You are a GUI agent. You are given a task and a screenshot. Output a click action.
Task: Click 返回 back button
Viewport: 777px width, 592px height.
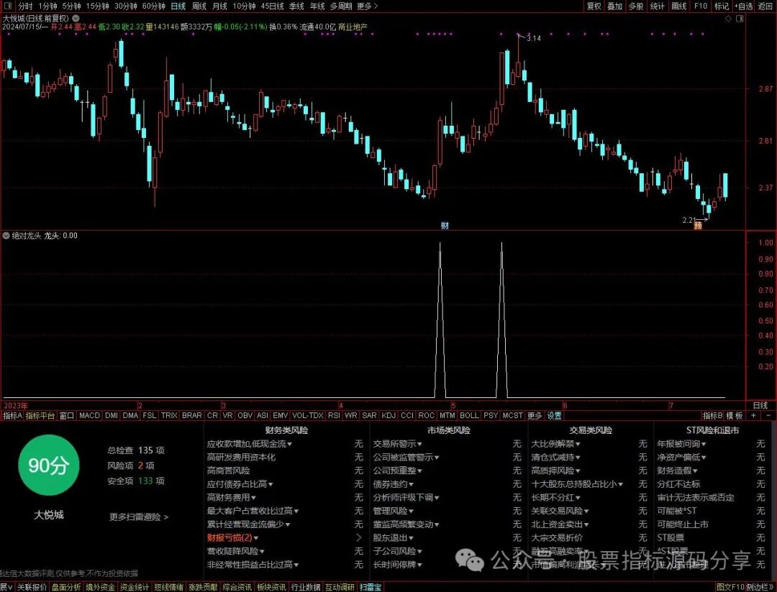[x=765, y=6]
